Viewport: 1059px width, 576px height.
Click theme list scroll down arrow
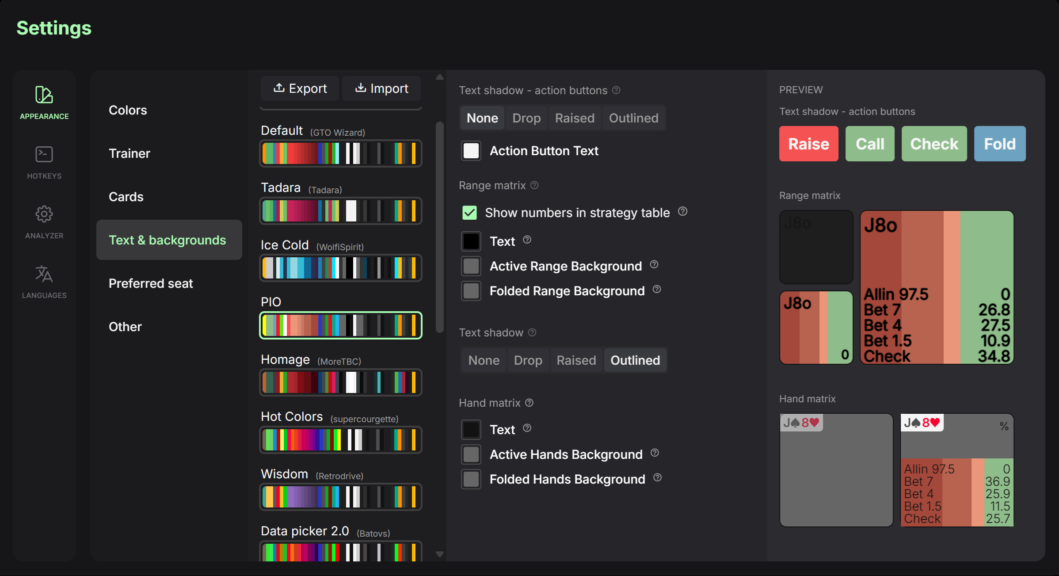pyautogui.click(x=439, y=554)
